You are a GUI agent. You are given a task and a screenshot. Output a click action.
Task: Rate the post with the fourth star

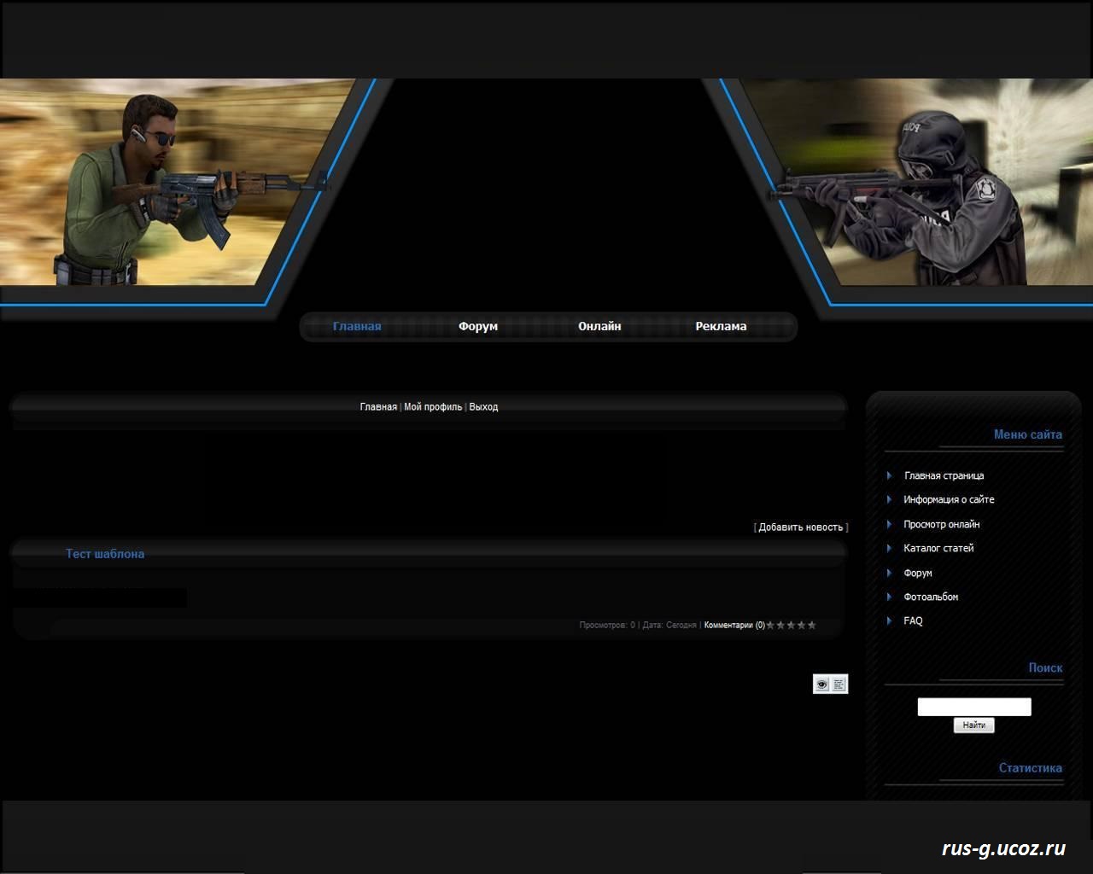(x=801, y=625)
